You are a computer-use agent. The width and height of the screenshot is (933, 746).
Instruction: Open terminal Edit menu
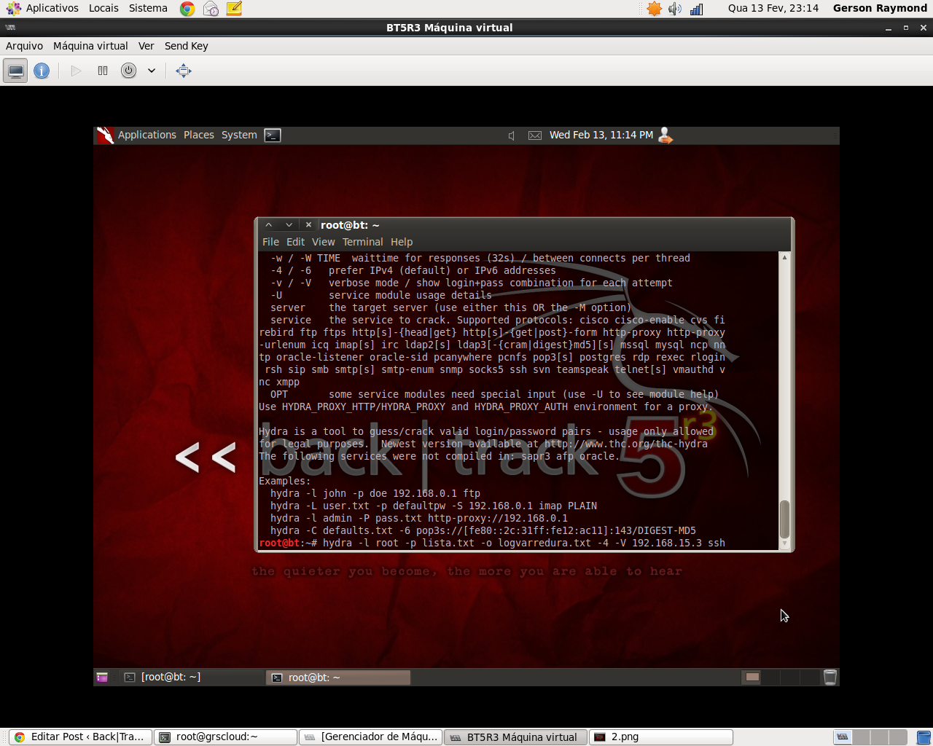pos(295,242)
